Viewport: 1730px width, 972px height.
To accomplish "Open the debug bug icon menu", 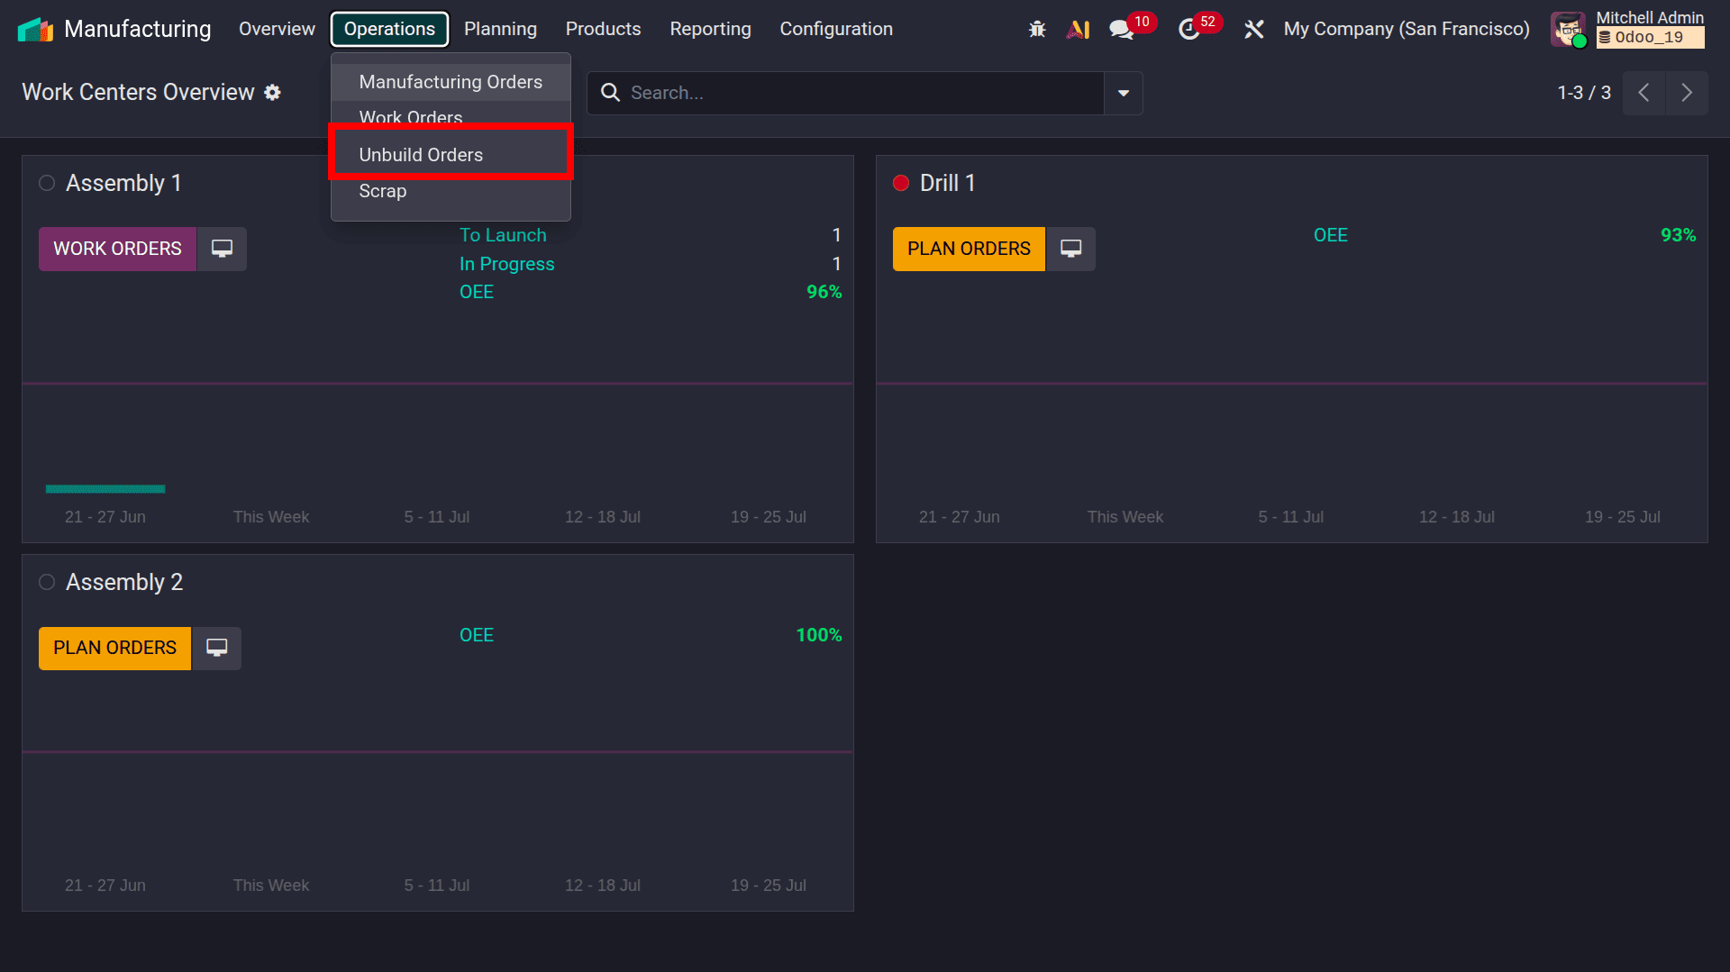I will coord(1037,29).
